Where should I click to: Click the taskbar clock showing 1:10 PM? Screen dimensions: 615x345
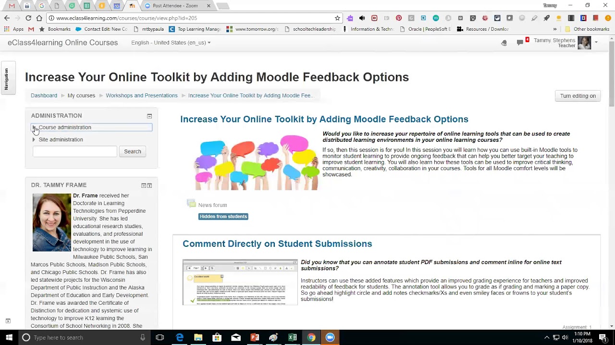[582, 337]
